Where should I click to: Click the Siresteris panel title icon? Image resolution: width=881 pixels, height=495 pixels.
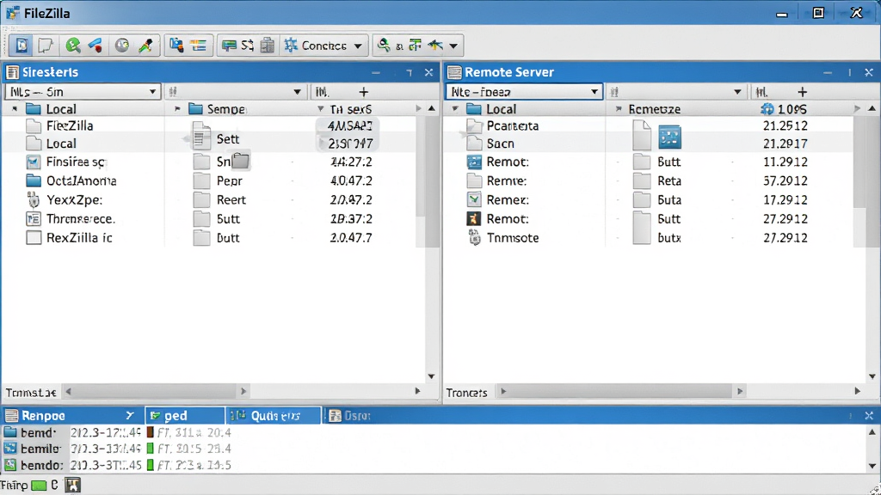12,72
